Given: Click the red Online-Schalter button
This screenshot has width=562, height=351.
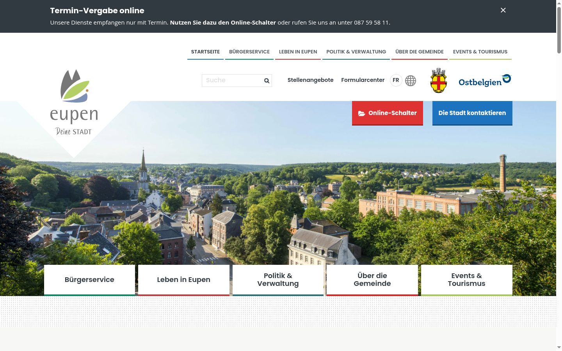Looking at the screenshot, I should 388,113.
